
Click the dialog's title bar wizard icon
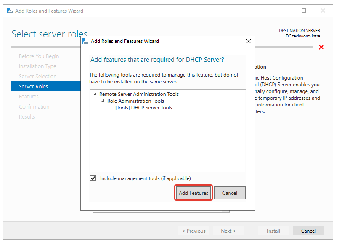point(85,41)
